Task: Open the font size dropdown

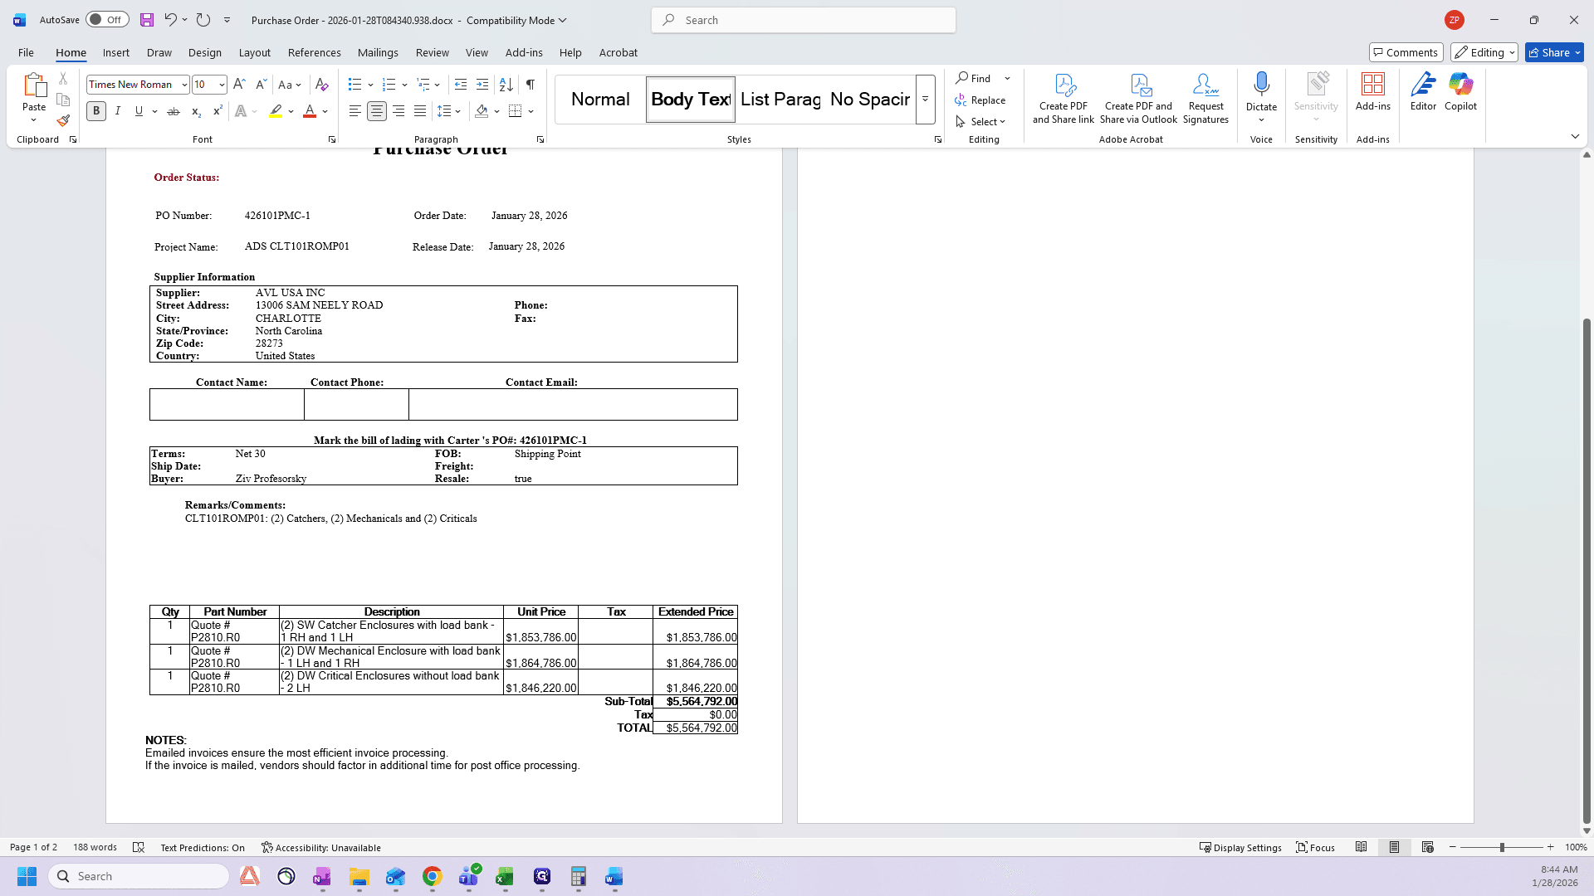Action: (x=222, y=85)
